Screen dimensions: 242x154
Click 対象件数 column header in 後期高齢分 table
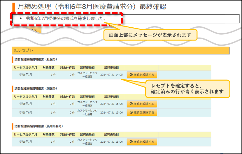(x=48, y=134)
